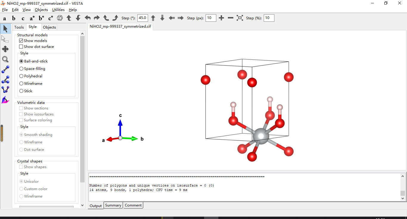
Task: Rotate the structure downward with toolbar arrow
Action: click(78, 18)
